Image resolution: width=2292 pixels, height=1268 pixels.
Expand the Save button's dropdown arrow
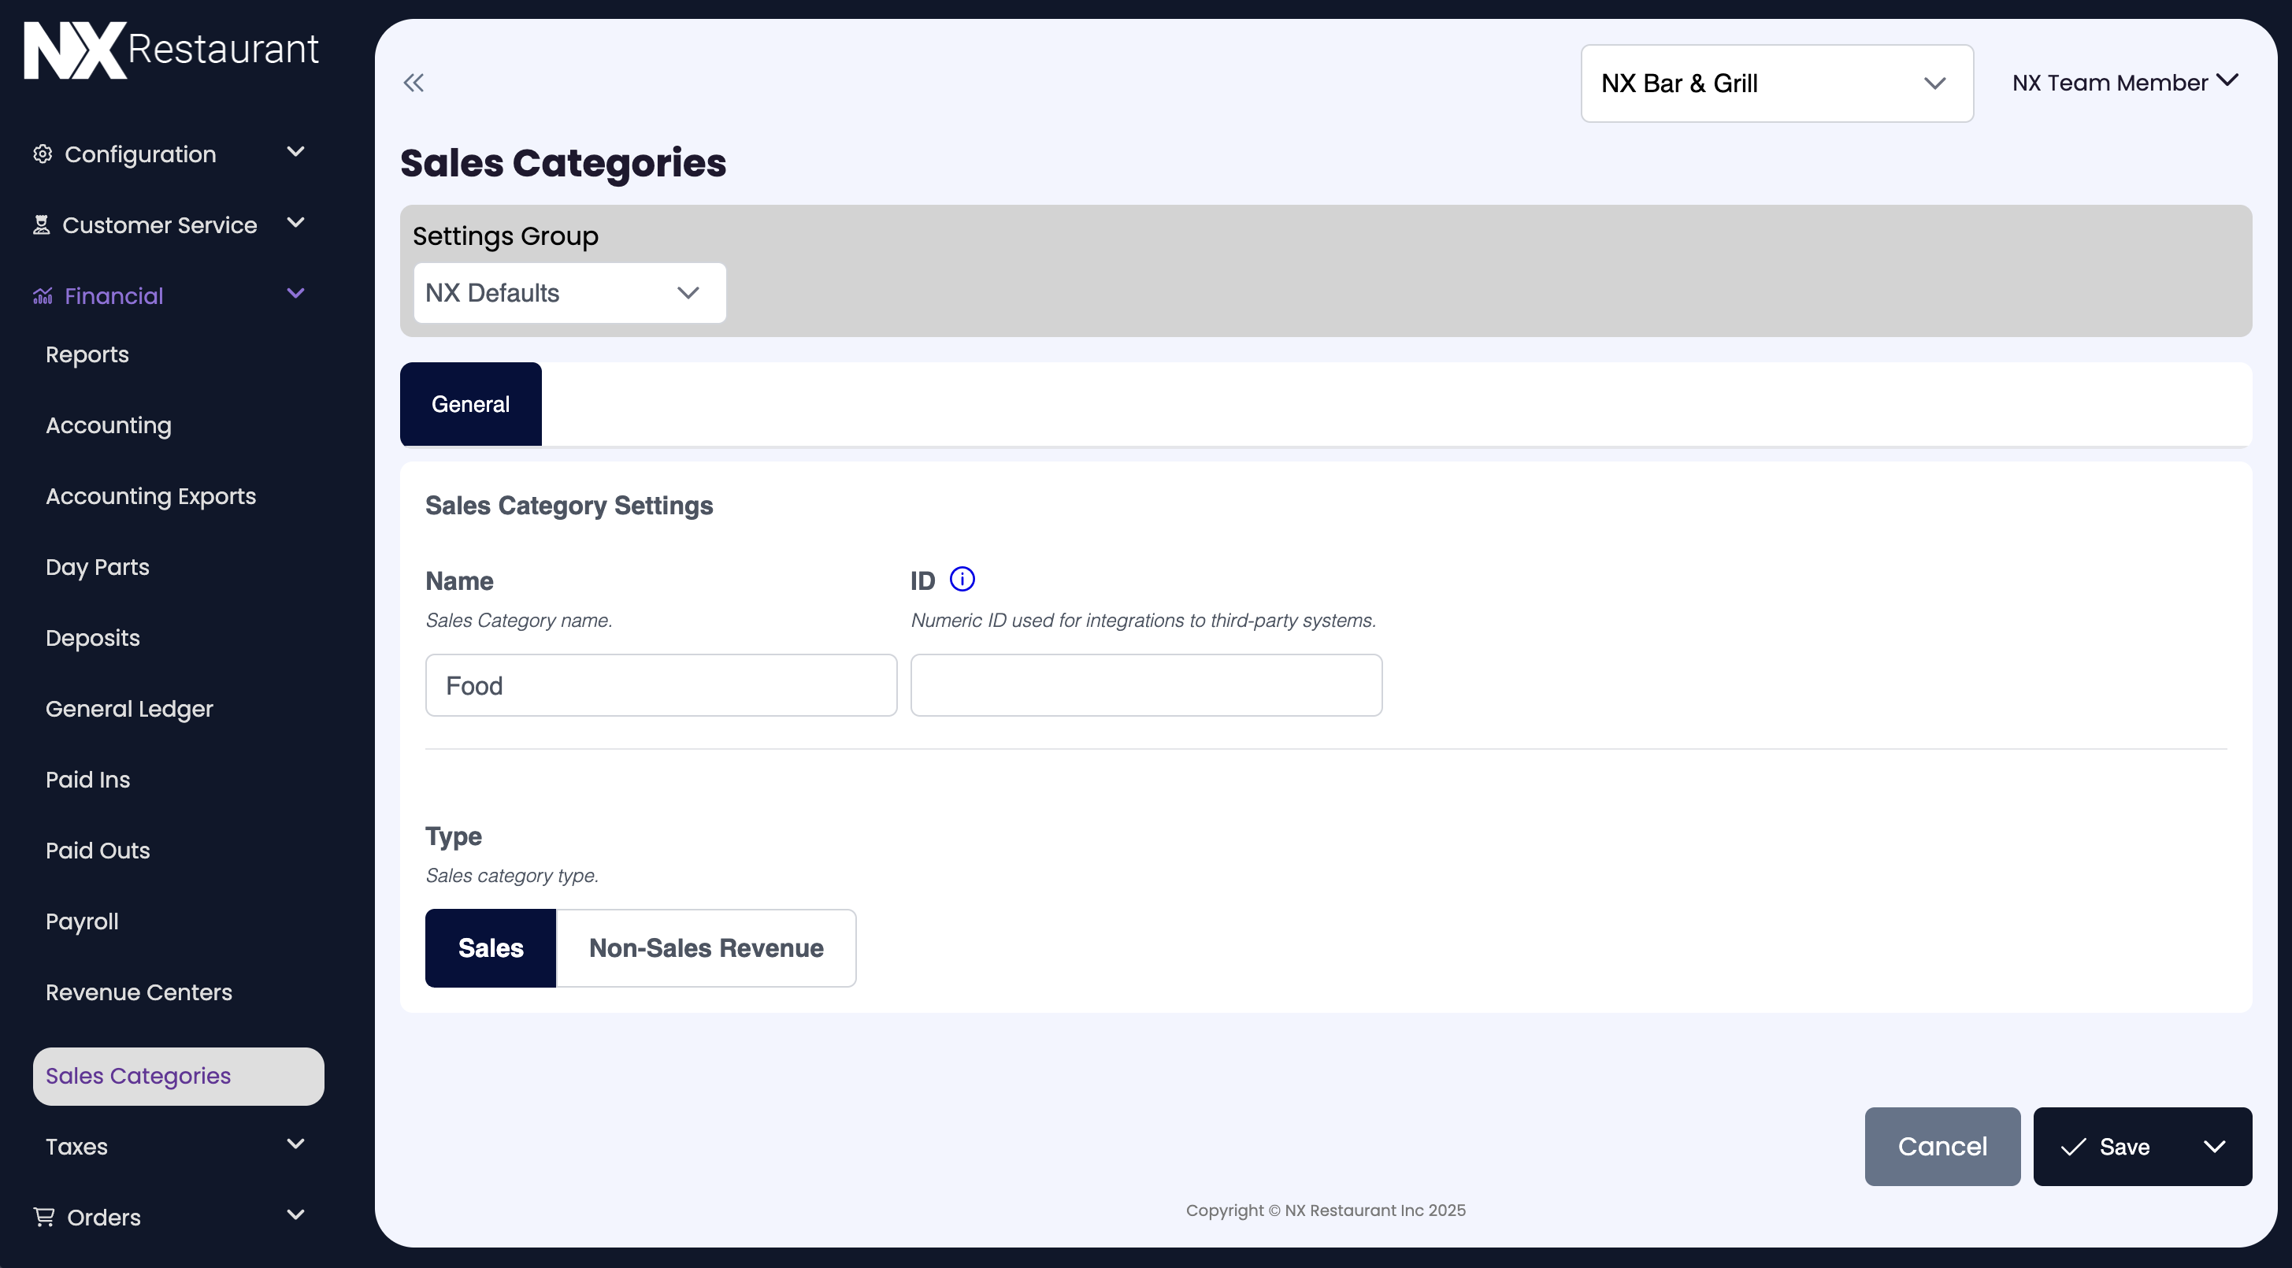point(2216,1147)
